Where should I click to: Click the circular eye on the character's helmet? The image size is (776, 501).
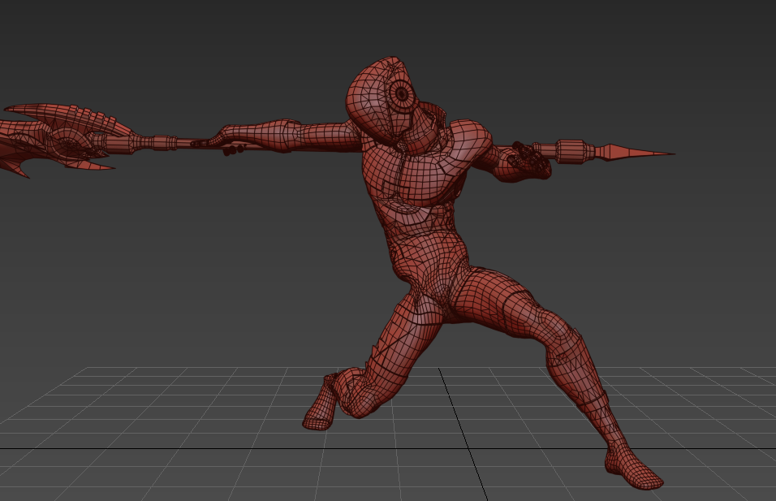coord(401,93)
